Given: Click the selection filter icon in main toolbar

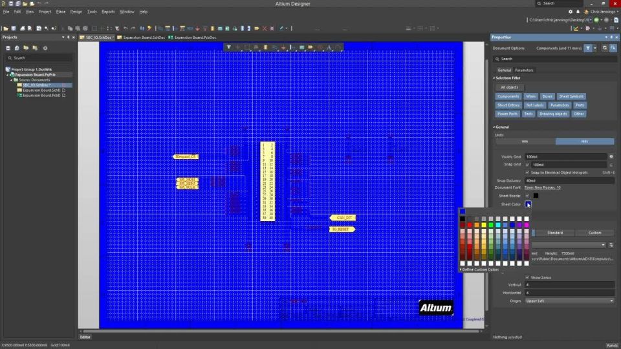Looking at the screenshot, I should click(117, 28).
